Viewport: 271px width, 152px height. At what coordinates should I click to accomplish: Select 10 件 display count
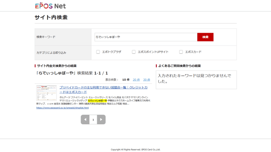pyautogui.click(x=126, y=80)
